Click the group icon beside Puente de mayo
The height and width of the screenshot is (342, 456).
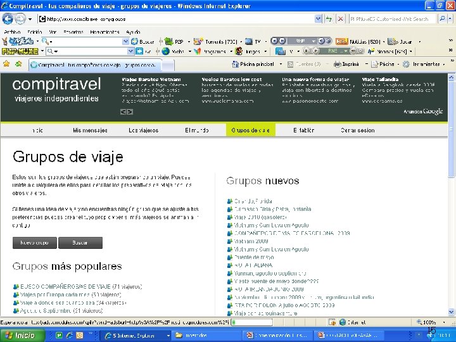229,257
